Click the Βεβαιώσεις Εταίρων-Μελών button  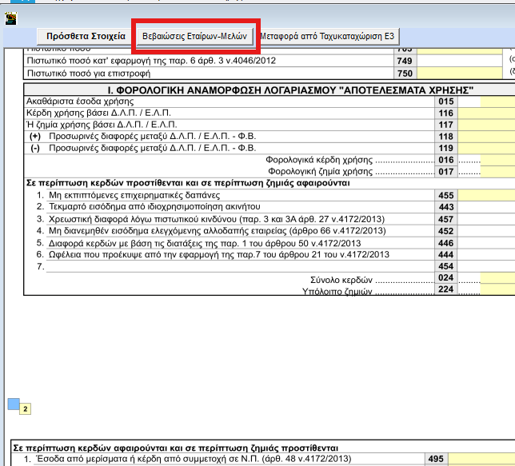click(194, 36)
